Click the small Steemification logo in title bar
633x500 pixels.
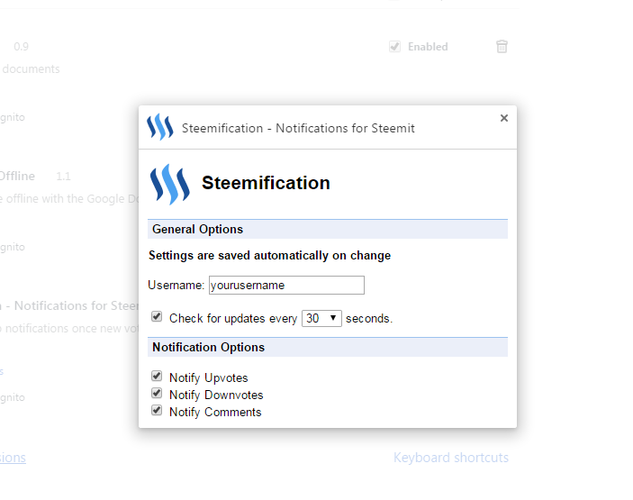click(159, 127)
